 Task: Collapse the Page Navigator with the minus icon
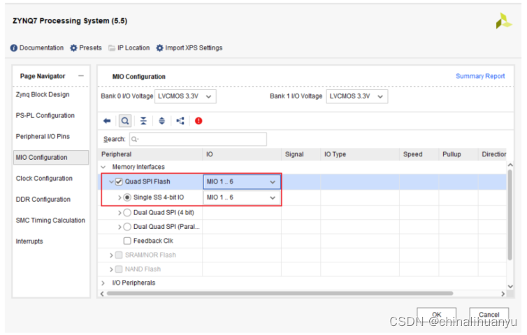(81, 76)
